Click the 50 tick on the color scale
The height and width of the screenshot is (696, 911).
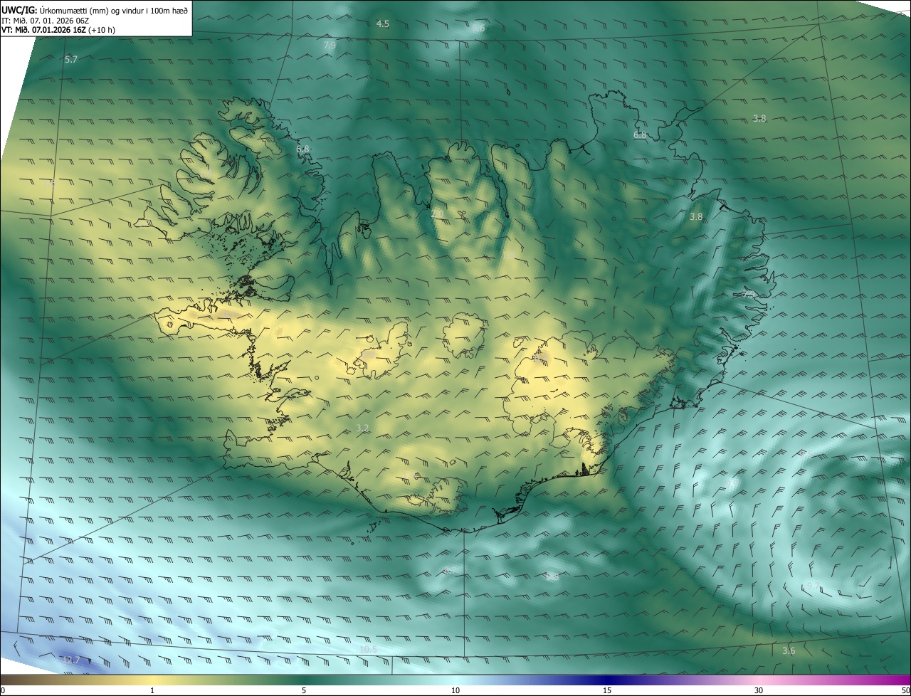coord(905,690)
